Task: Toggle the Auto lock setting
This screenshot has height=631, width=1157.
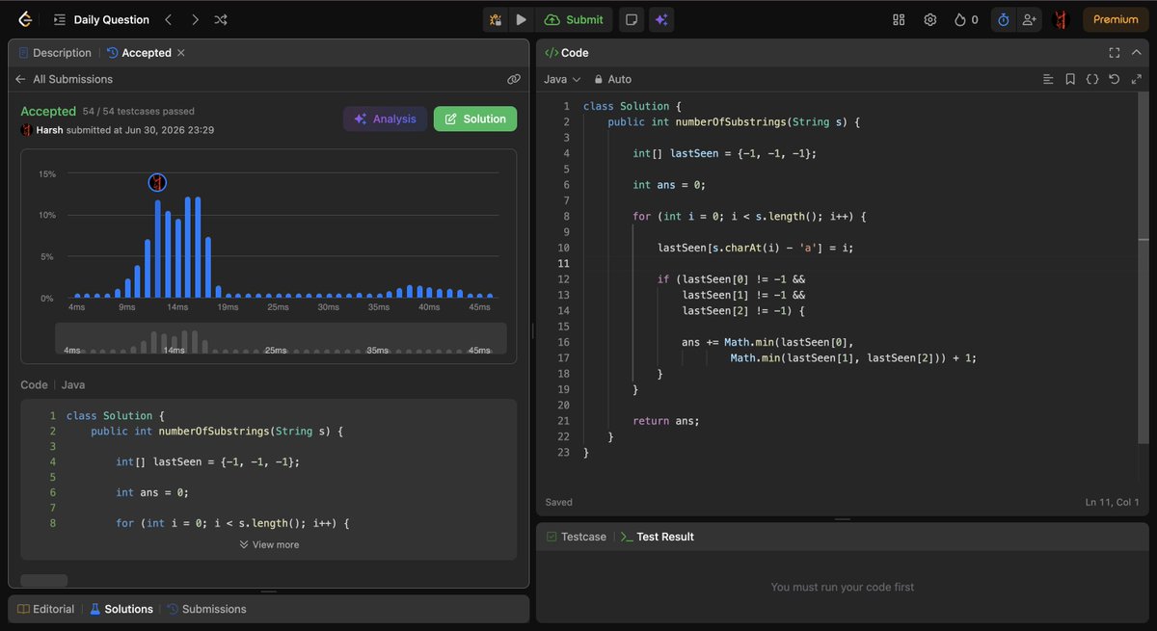Action: pos(612,79)
